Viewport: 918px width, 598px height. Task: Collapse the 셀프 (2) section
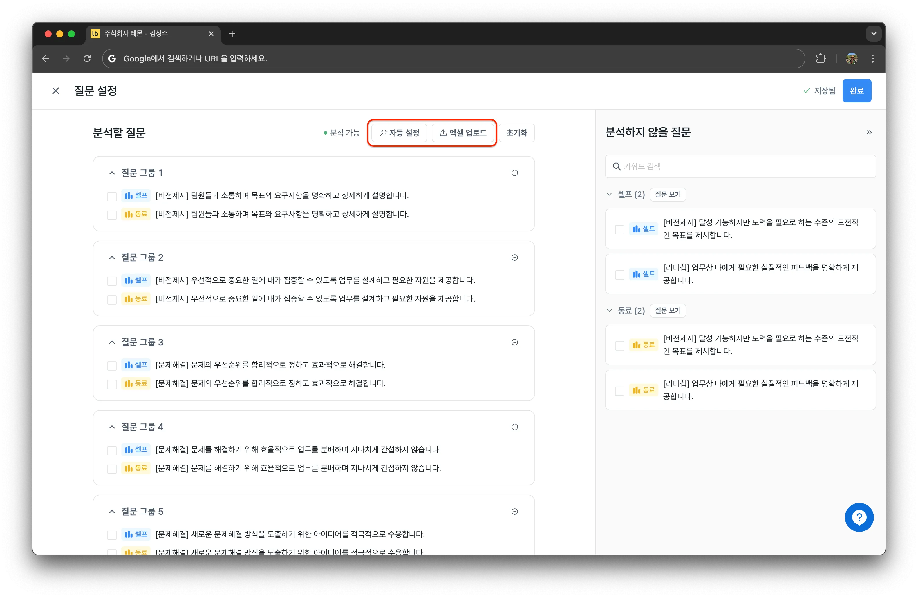[609, 195]
